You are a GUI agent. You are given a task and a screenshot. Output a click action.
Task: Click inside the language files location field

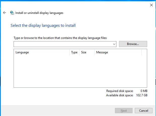coord(63,44)
